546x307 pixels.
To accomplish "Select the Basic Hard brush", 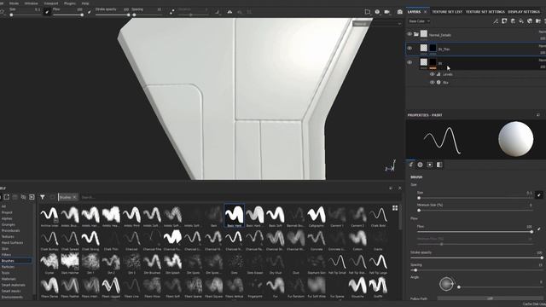I will point(234,216).
